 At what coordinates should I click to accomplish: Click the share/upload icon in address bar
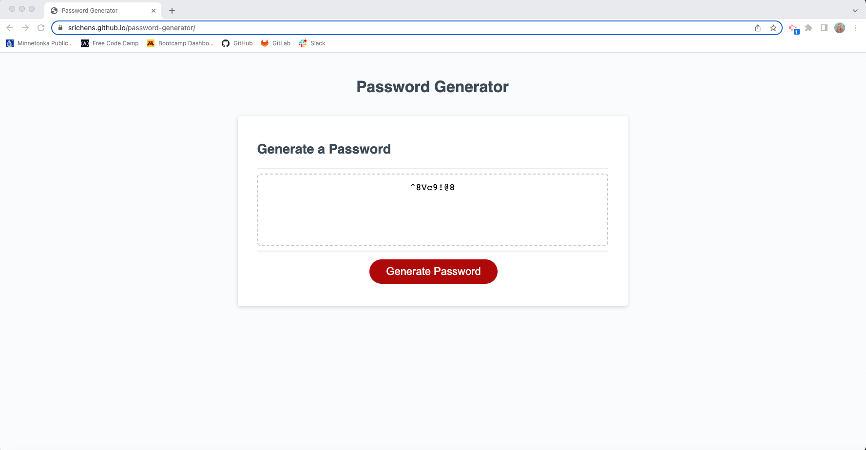coord(757,28)
